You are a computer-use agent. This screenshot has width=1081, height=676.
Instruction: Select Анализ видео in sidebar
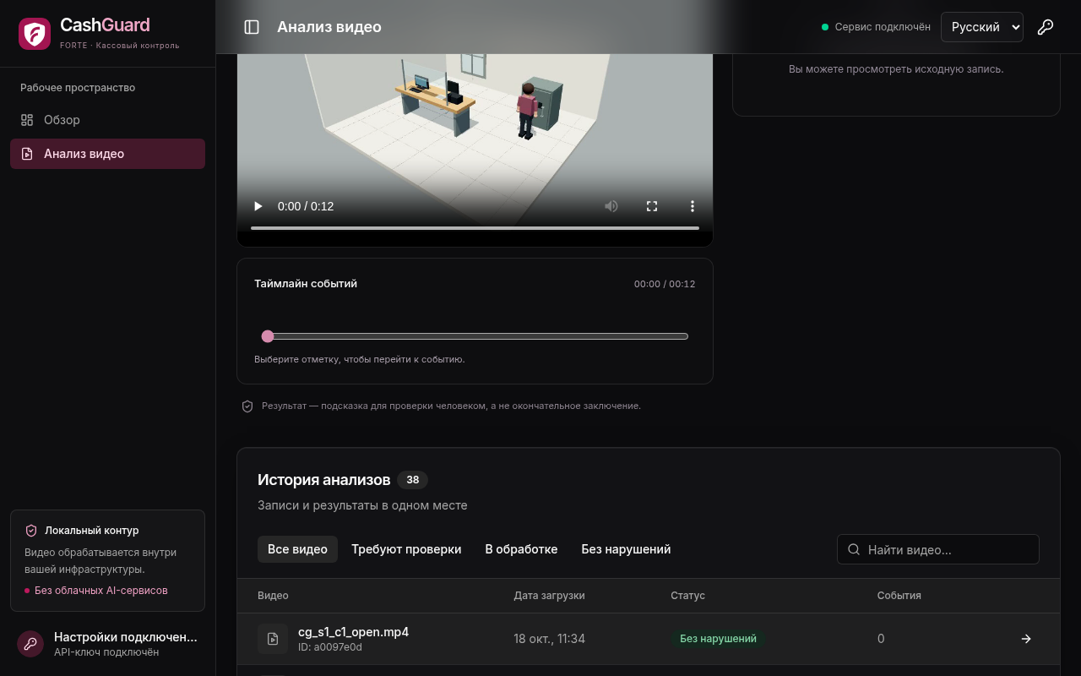[107, 154]
